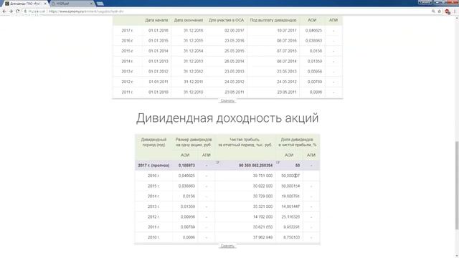Select dividend 0,0086 in yield table 2010 row
Screen dimensions: 459x258
coord(189,237)
